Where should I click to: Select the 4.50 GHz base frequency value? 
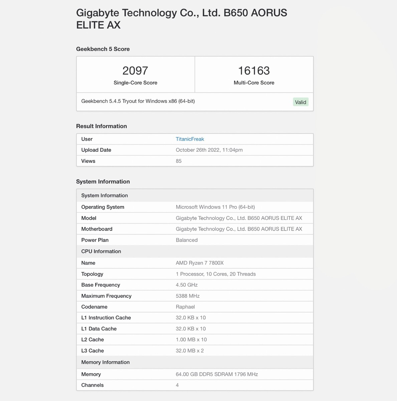(x=187, y=285)
